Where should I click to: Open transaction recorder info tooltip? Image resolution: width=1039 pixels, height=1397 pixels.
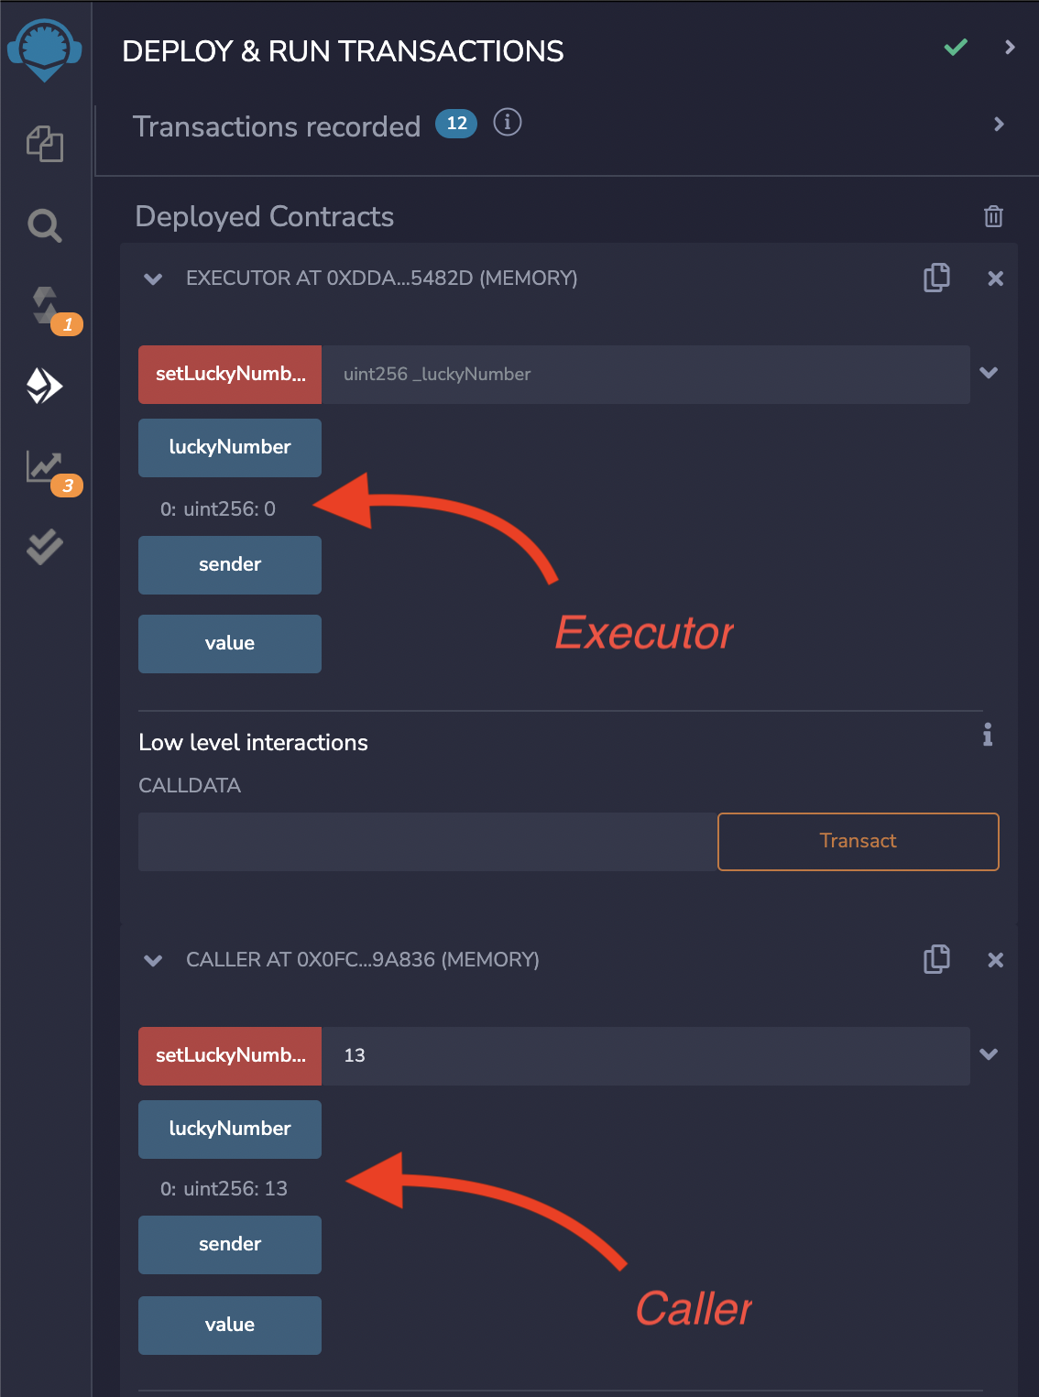[x=508, y=122]
